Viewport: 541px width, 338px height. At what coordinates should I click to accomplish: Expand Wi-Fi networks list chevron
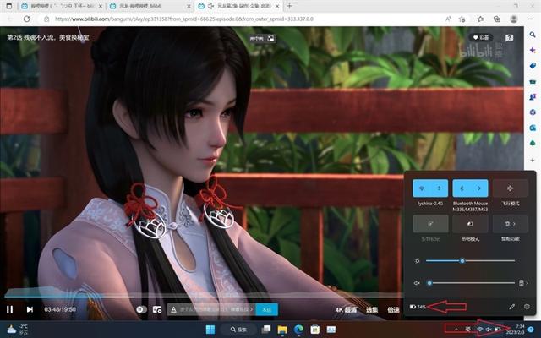point(440,188)
